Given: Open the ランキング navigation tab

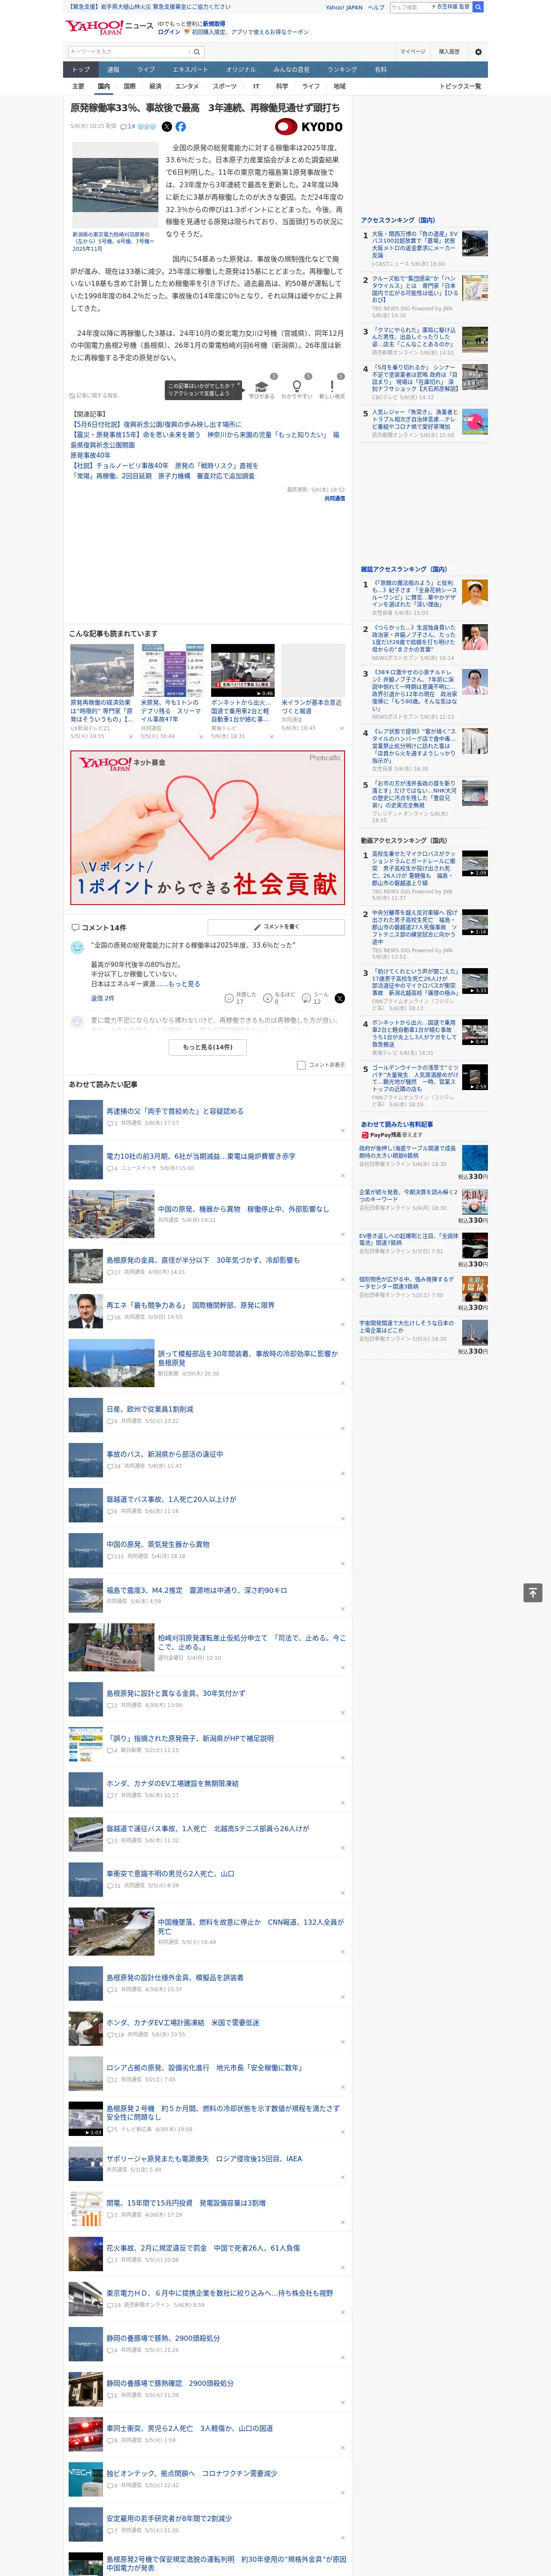Looking at the screenshot, I should point(343,70).
